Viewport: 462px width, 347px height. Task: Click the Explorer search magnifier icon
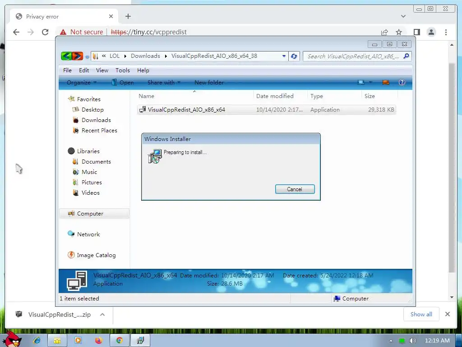click(x=407, y=56)
